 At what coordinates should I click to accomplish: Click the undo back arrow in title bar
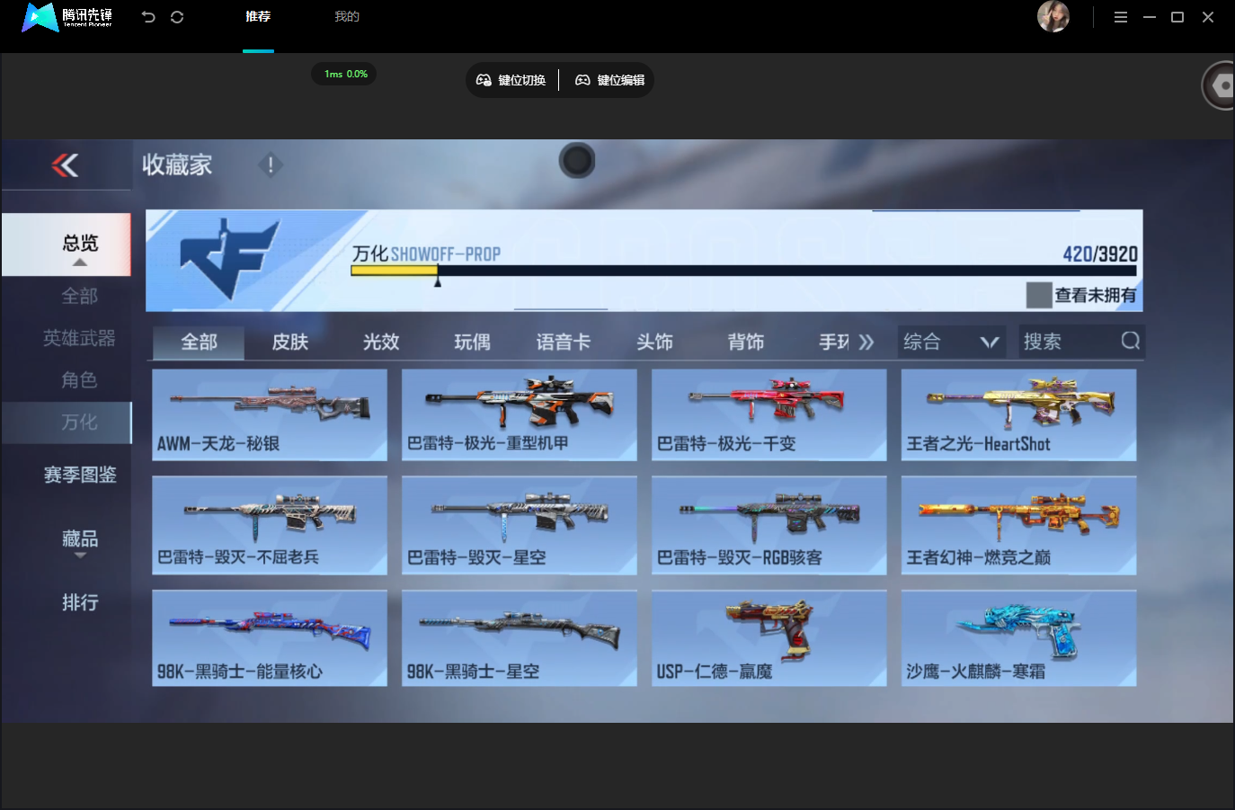pyautogui.click(x=148, y=17)
